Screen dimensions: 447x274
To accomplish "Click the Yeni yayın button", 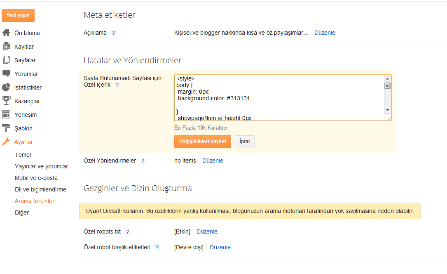I will (18, 15).
